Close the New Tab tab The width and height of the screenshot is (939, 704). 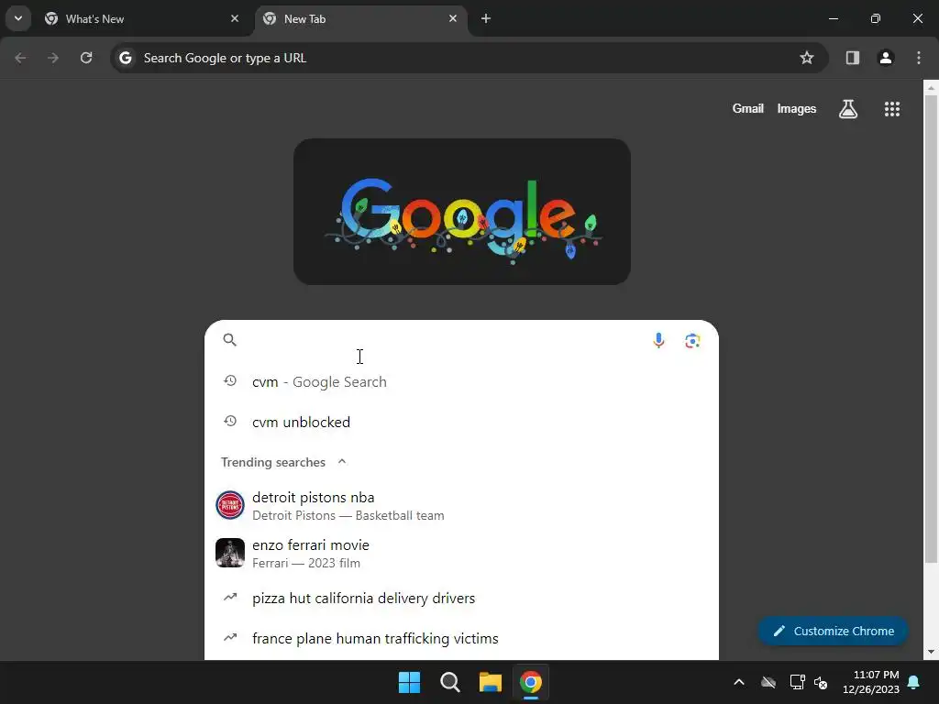point(453,18)
